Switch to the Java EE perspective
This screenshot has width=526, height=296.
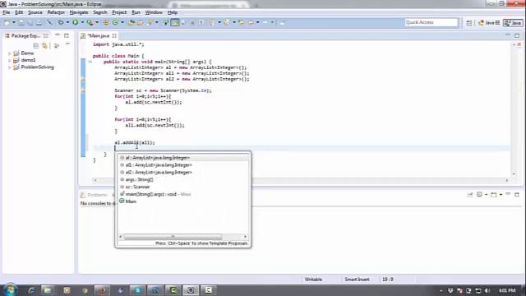[489, 23]
